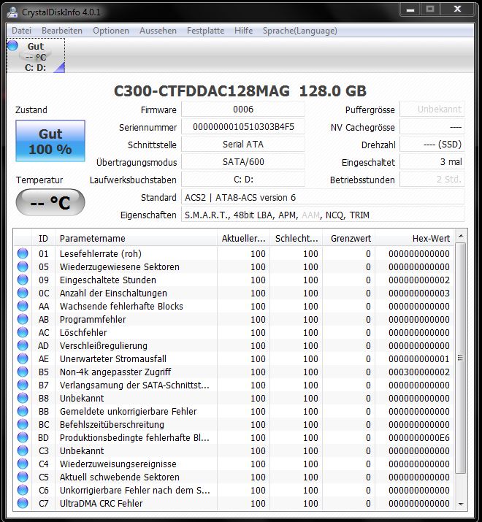Click the scrollbar up arrow in SMART list

(461, 237)
